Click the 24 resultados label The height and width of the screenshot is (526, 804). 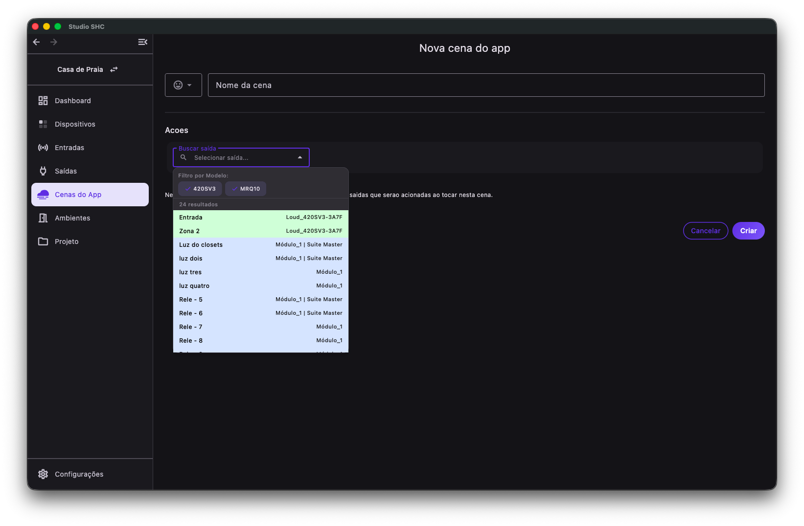click(x=198, y=204)
